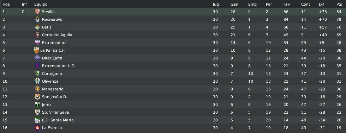This screenshot has height=133, width=346.
Task: Open the C.D. Santa Marta team link
Action: pyautogui.click(x=58, y=120)
